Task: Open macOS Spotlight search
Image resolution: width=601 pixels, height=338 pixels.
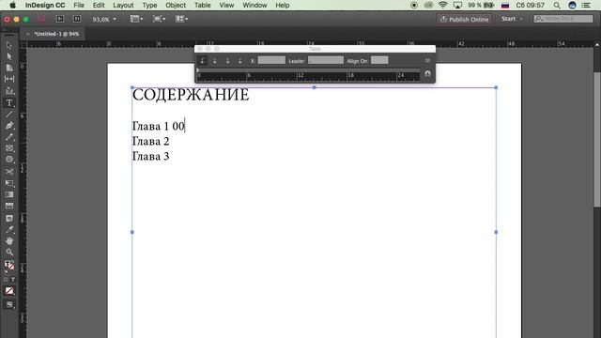Action: coord(557,5)
